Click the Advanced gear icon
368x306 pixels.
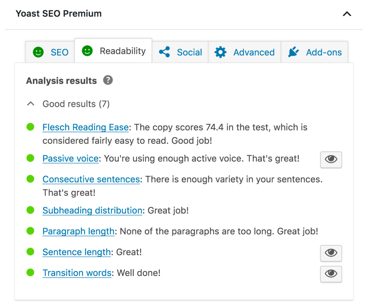click(x=220, y=52)
